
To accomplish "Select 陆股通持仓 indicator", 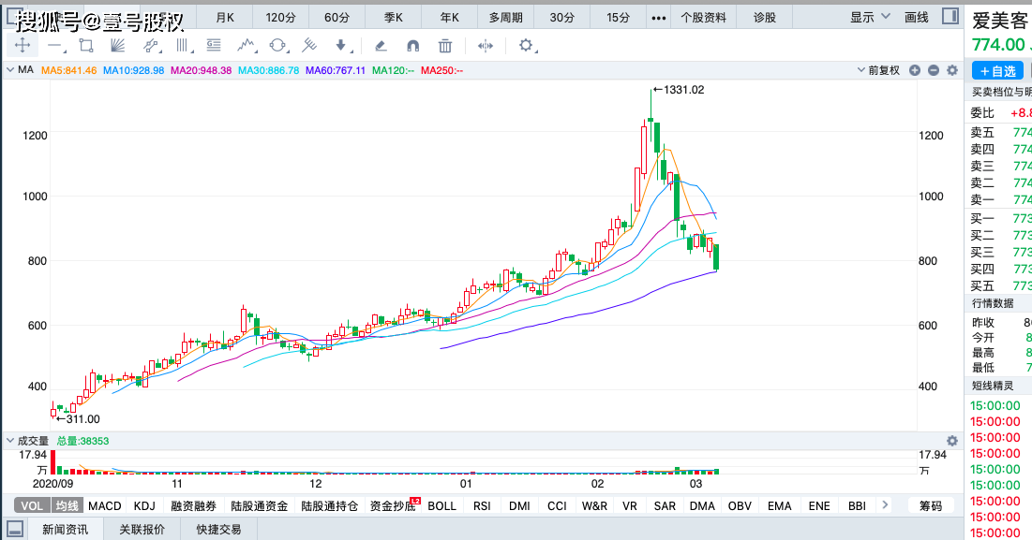I will (x=330, y=505).
